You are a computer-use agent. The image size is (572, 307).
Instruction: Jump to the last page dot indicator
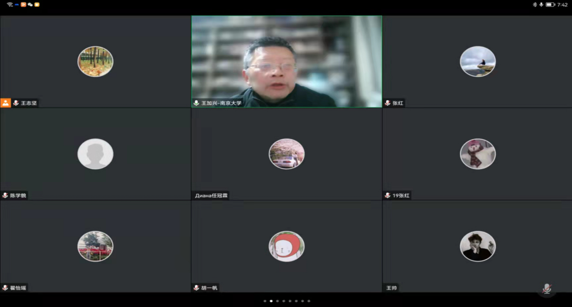click(309, 301)
